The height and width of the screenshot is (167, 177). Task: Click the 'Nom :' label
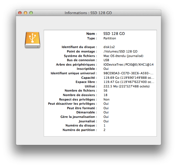91,34
